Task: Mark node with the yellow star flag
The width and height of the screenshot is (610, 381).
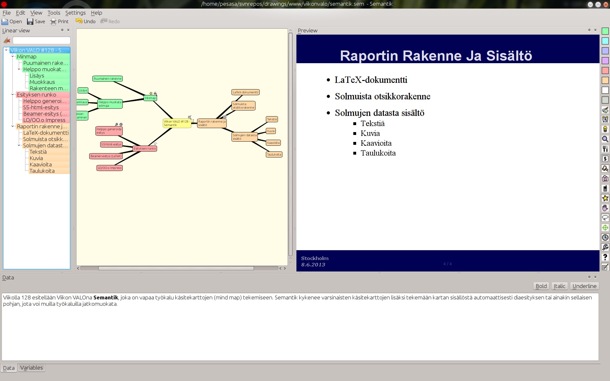Action: pyautogui.click(x=605, y=198)
